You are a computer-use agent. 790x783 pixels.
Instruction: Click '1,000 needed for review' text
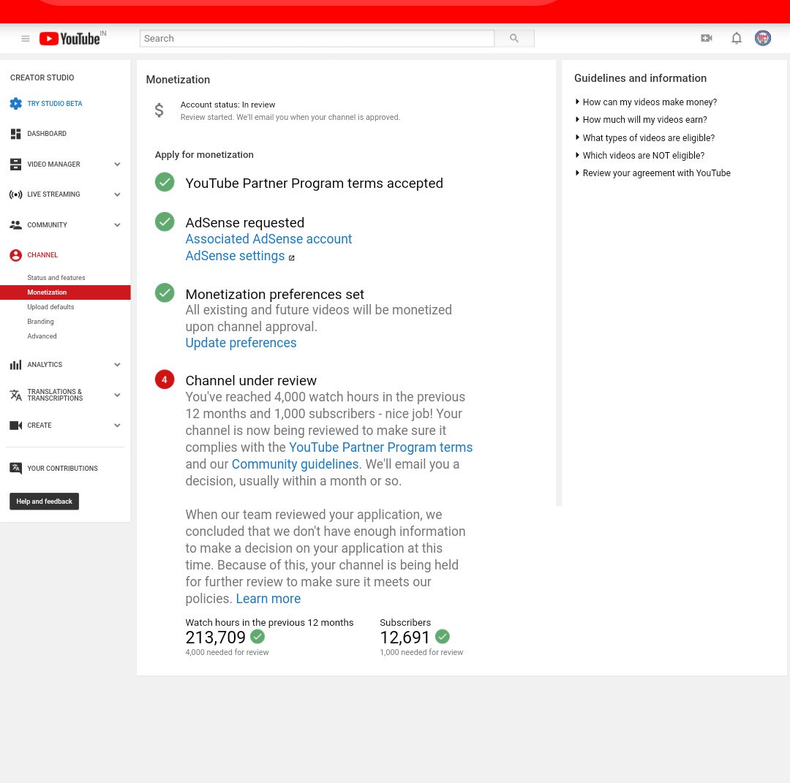pyautogui.click(x=421, y=652)
